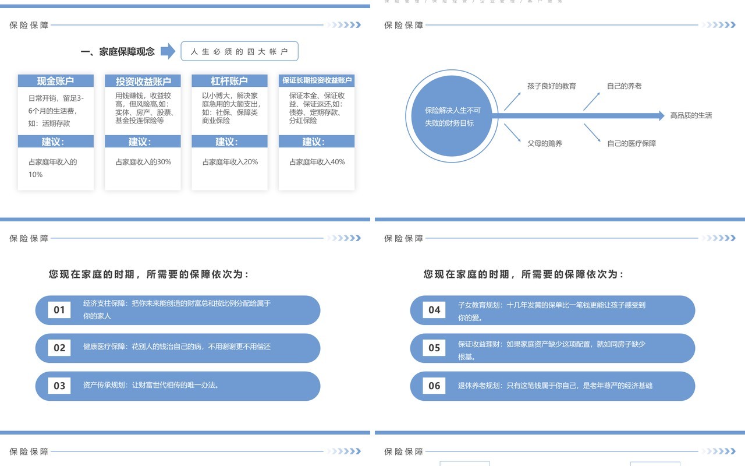The image size is (745, 466).
Task: Click the 建议 label in the 杠杆账户 card
Action: [x=229, y=142]
